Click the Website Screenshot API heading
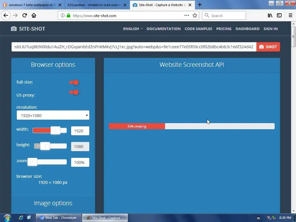 tap(192, 64)
